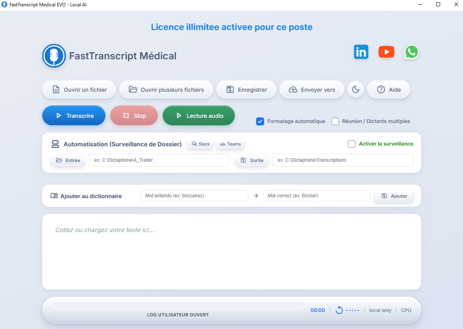This screenshot has height=329, width=463.
Task: Toggle dark mode with moon icon
Action: pos(356,89)
